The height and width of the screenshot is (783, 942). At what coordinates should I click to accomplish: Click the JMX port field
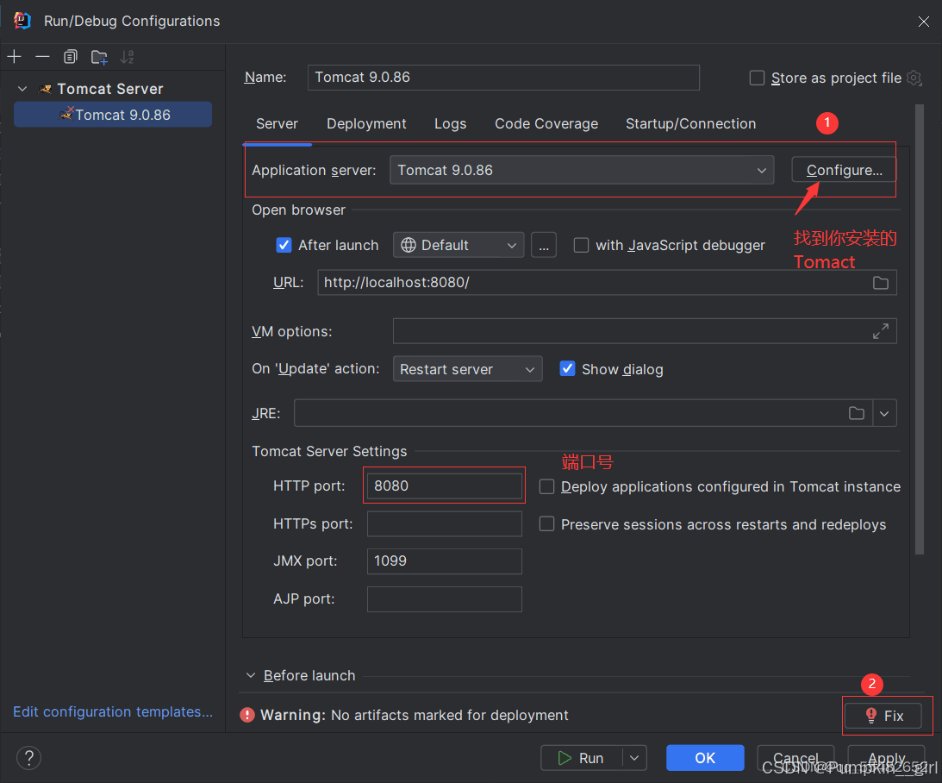point(445,561)
